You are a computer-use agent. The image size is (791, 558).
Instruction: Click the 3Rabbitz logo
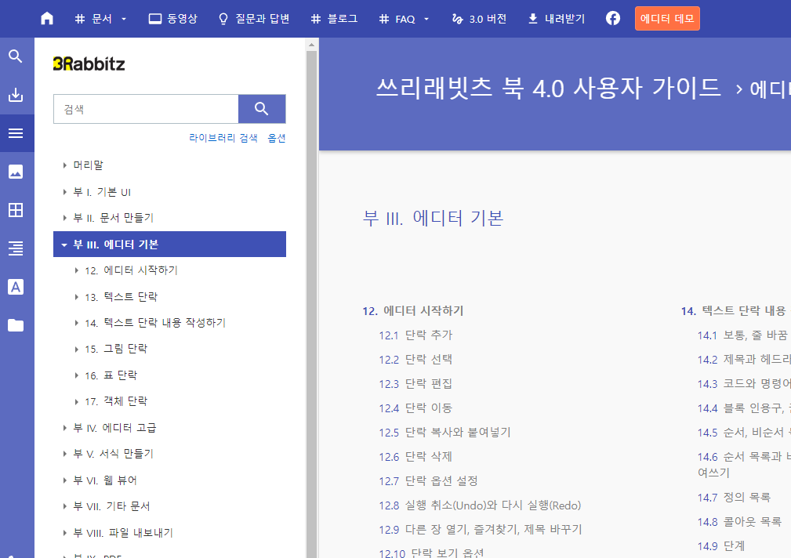89,63
